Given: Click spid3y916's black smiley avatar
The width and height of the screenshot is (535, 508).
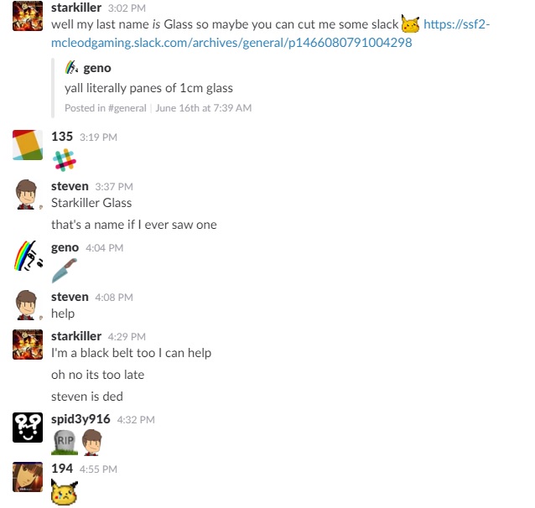Looking at the screenshot, I should 28,428.
